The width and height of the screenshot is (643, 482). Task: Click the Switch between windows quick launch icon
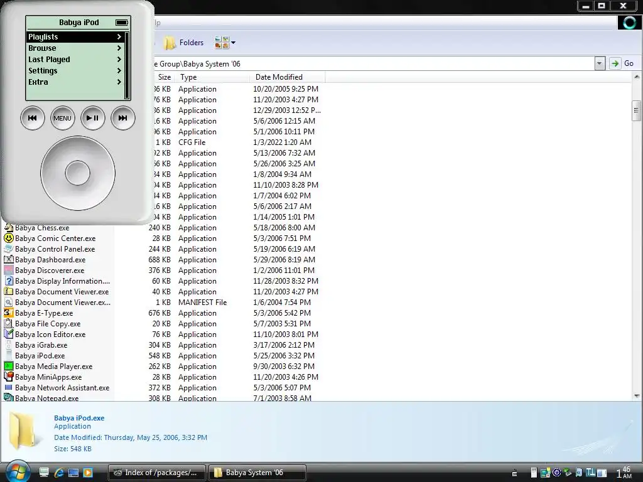click(x=73, y=473)
